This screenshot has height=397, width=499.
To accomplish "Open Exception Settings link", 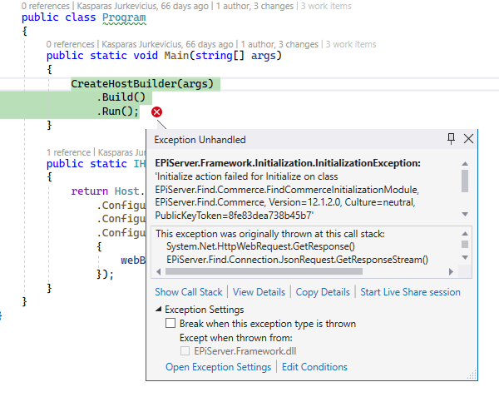I will coord(218,367).
